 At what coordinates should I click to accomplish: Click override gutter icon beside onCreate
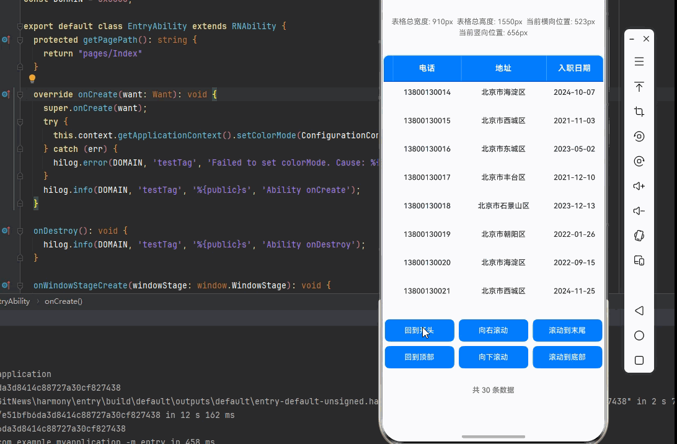pyautogui.click(x=6, y=94)
